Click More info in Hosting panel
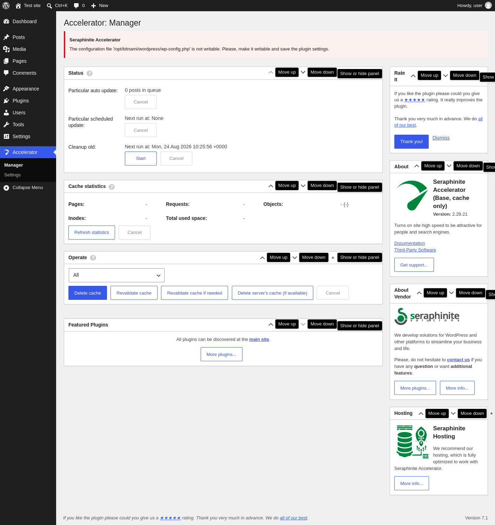Screen dimensions: 495x525 pos(412,483)
